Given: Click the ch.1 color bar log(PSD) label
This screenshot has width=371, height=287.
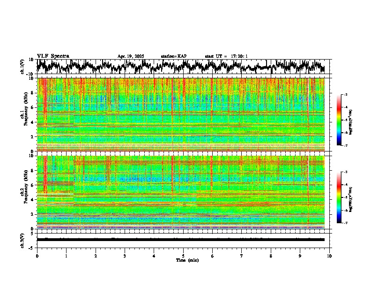Looking at the screenshot, I should tap(351, 122).
